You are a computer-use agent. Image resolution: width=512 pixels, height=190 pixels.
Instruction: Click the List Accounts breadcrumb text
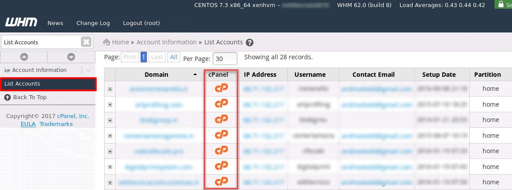coord(224,42)
